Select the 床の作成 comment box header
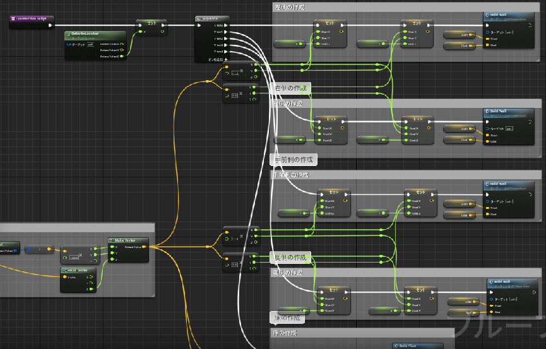 [x=362, y=333]
